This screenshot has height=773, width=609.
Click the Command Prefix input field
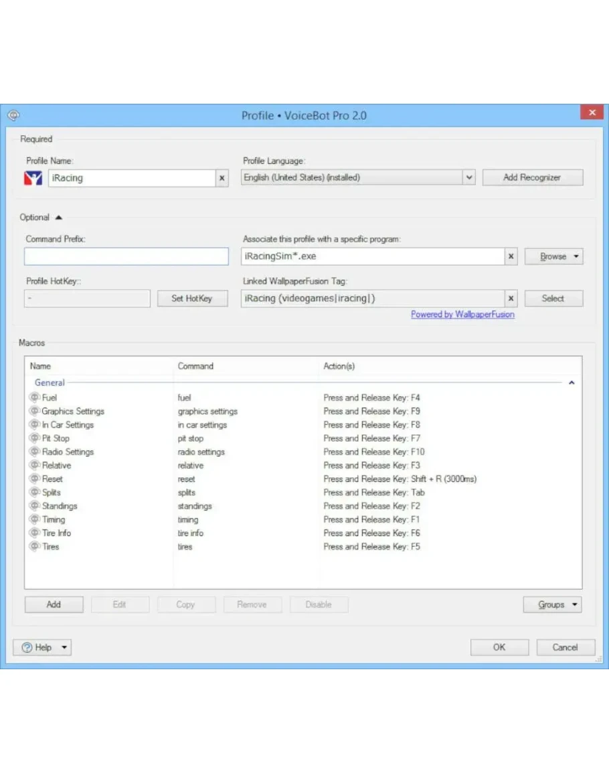tap(126, 256)
